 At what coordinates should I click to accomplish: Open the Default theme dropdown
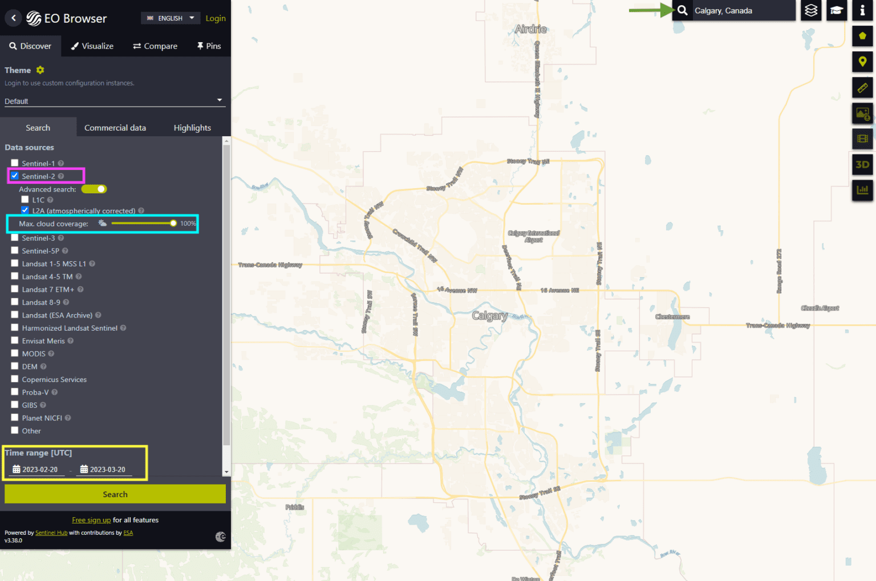click(114, 101)
